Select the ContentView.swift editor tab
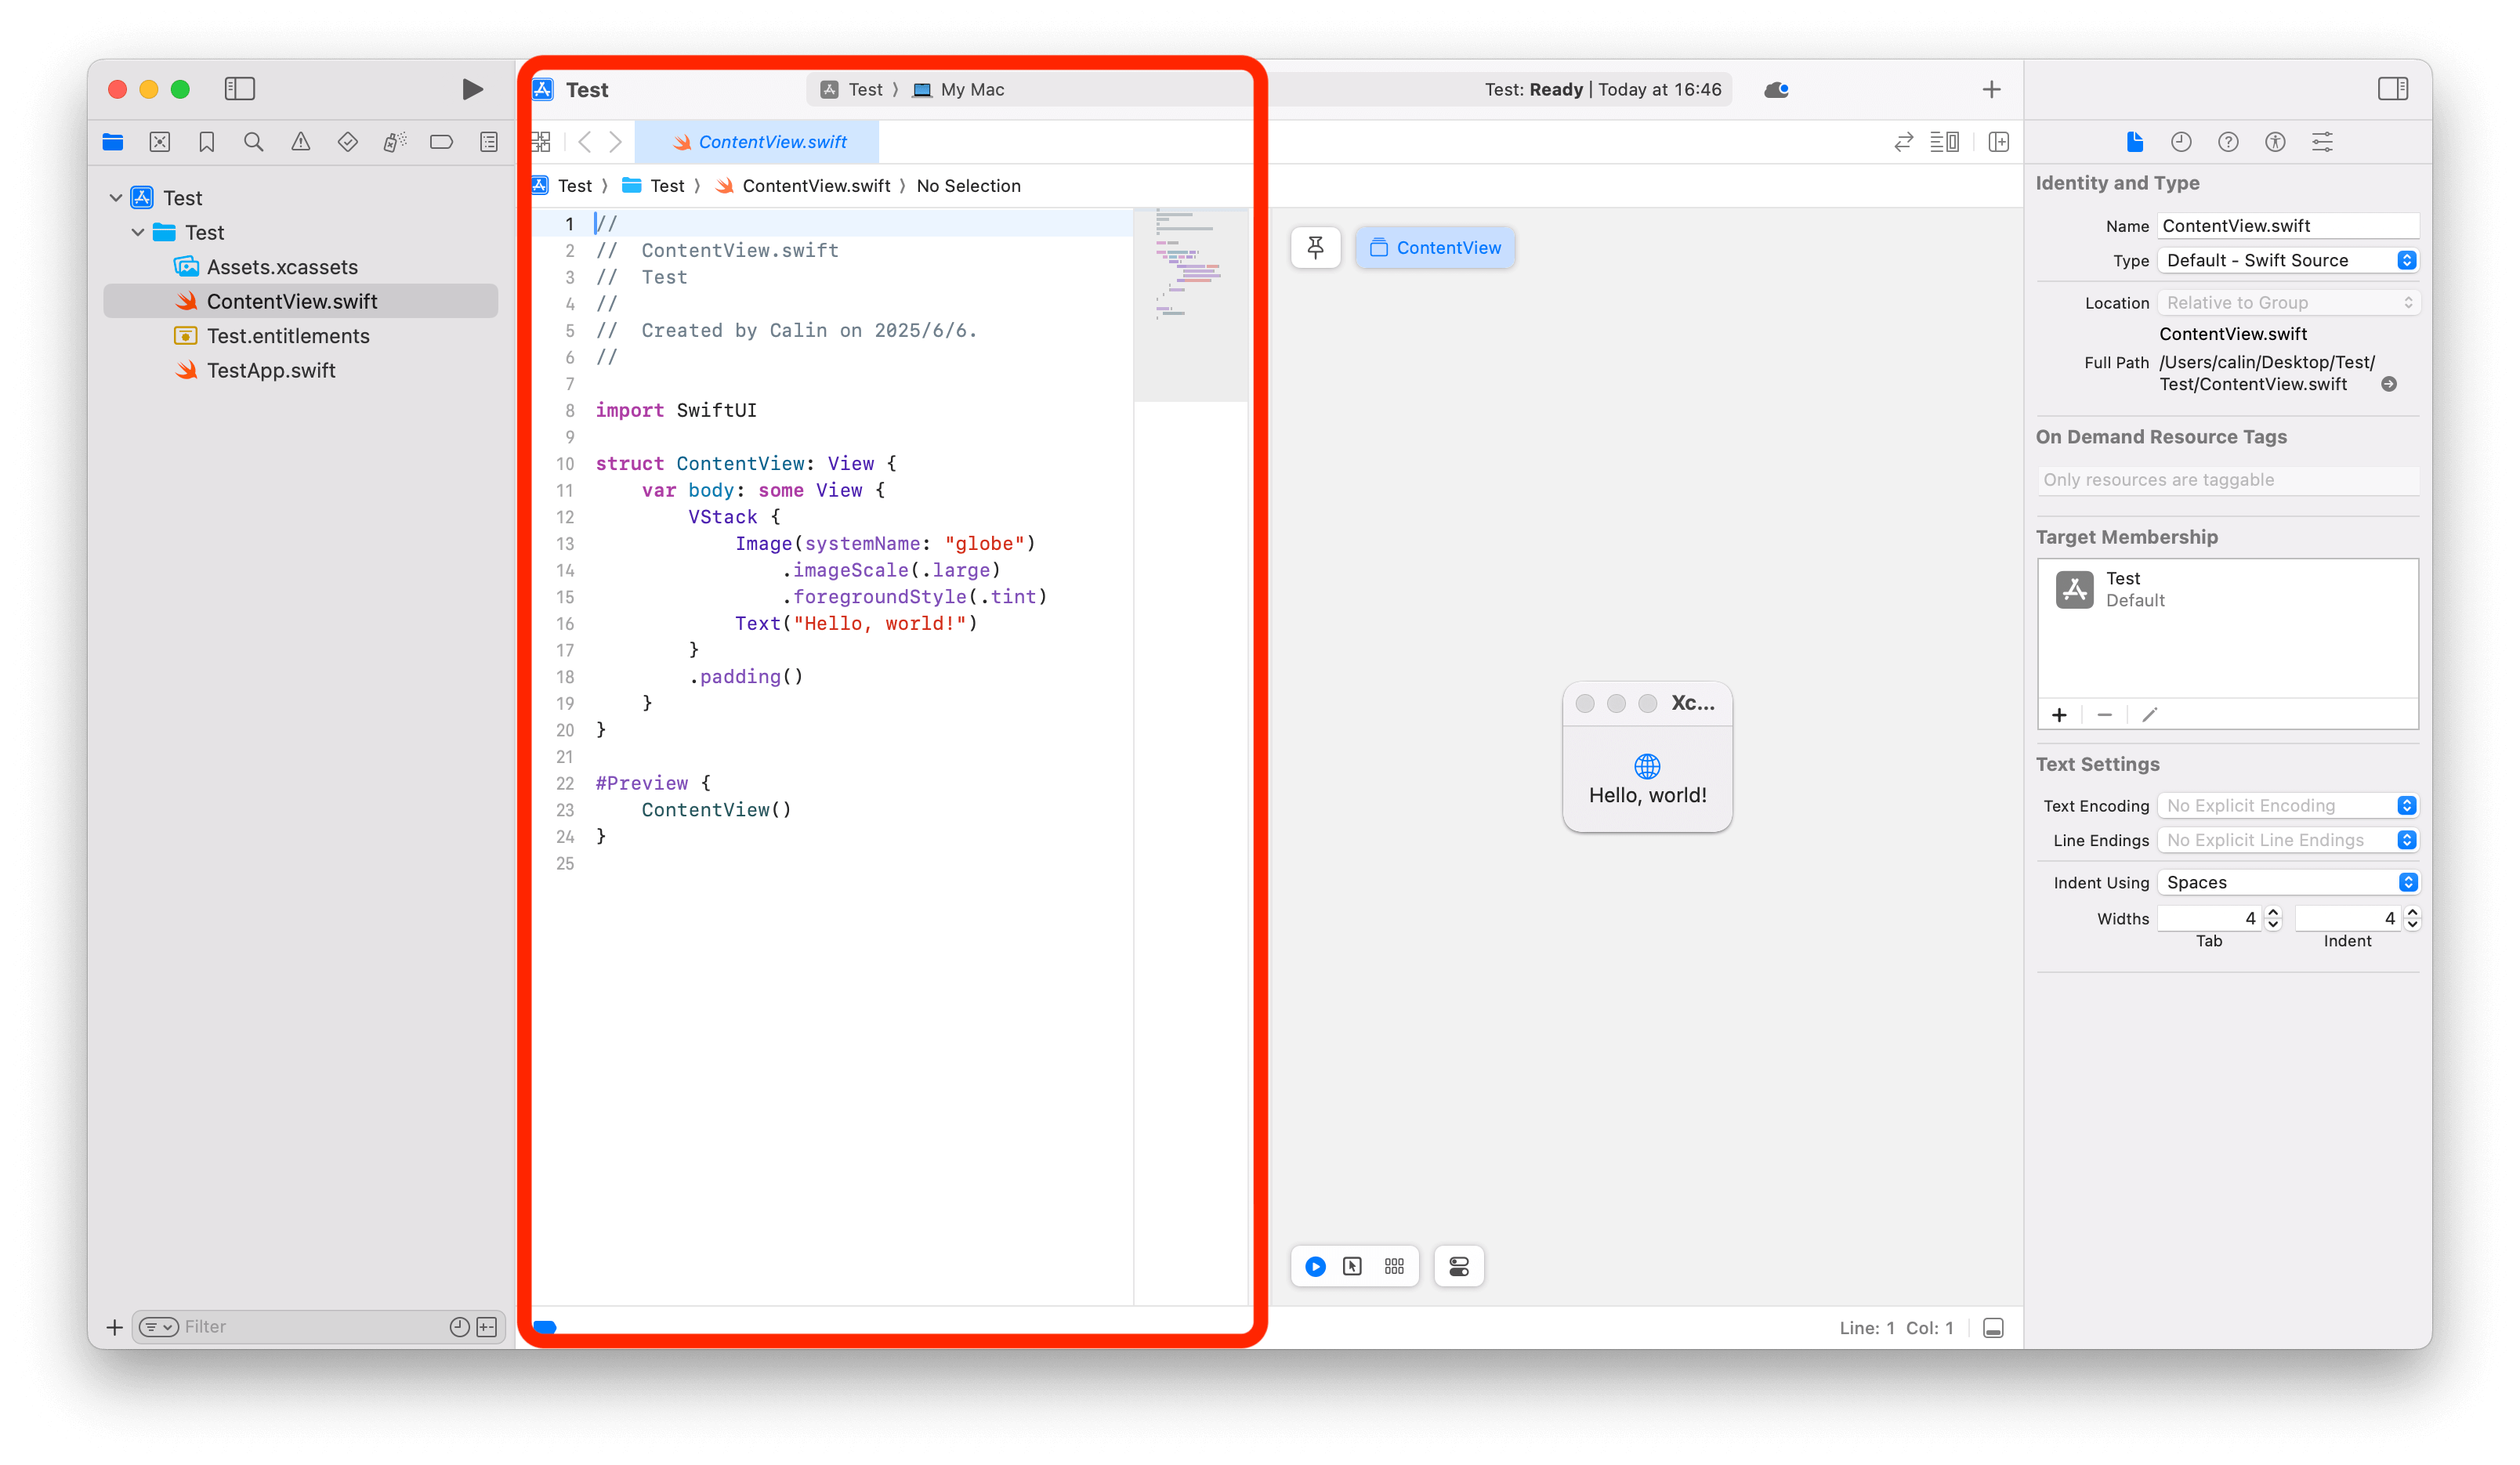Screen dimensions: 2520x1465 (758, 142)
